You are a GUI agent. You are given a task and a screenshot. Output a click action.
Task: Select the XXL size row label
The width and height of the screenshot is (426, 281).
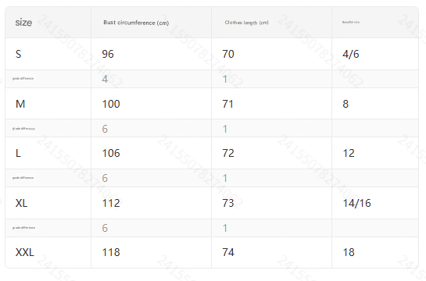point(25,253)
